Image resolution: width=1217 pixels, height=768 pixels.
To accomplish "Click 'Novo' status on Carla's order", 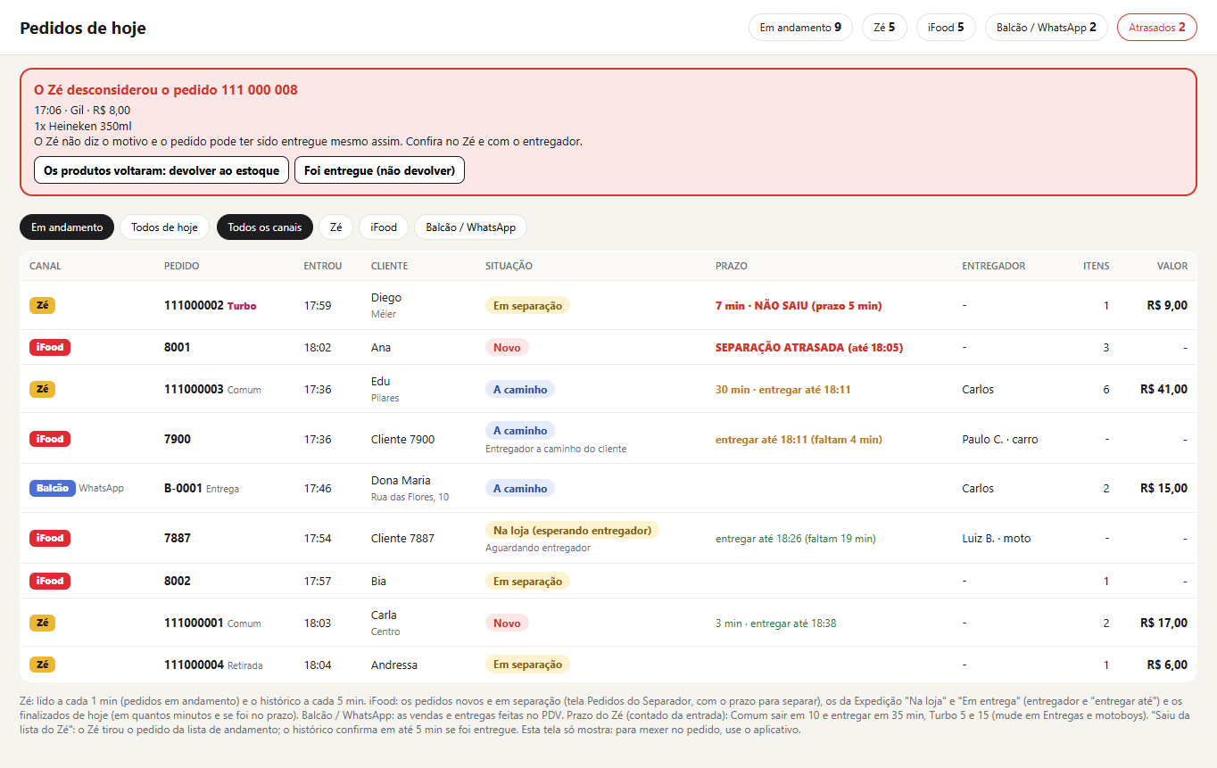I will pos(507,623).
